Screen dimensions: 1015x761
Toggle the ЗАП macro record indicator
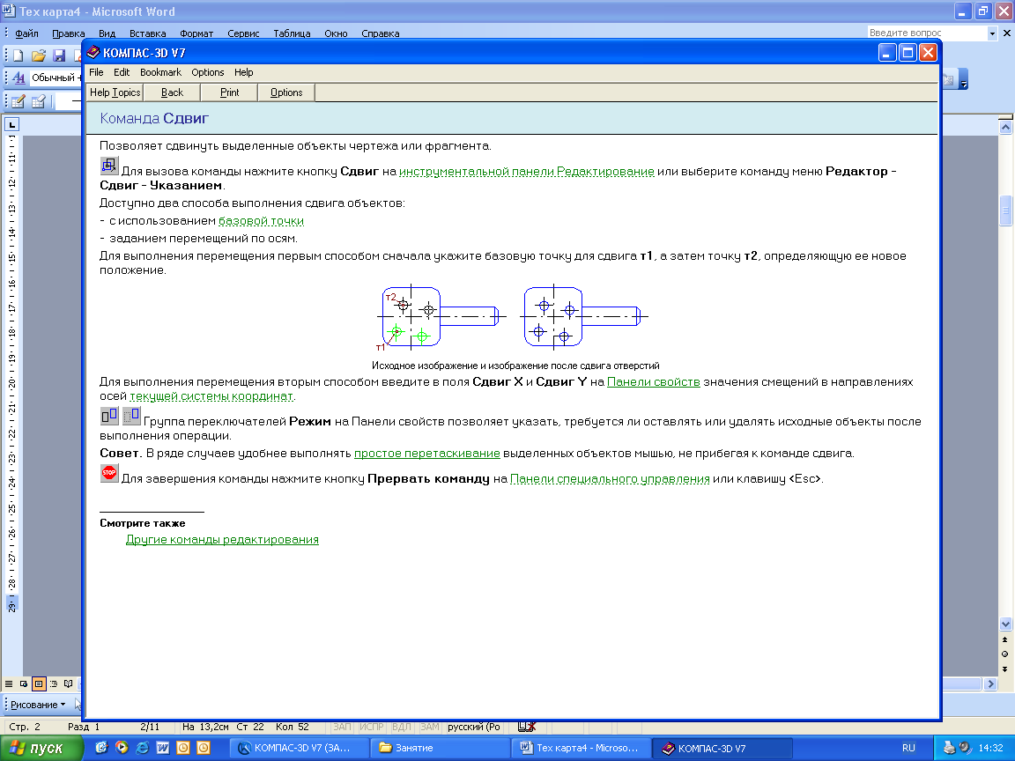pos(342,727)
